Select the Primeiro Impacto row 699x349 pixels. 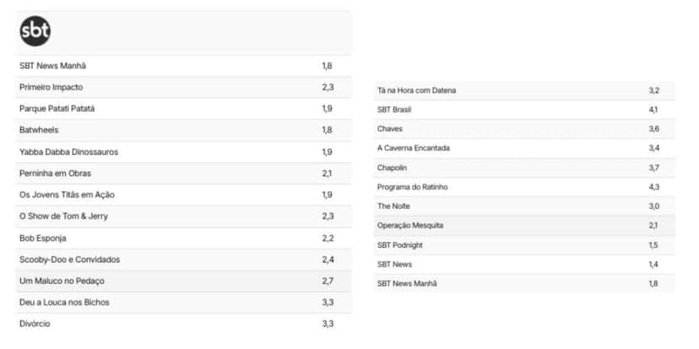(183, 88)
